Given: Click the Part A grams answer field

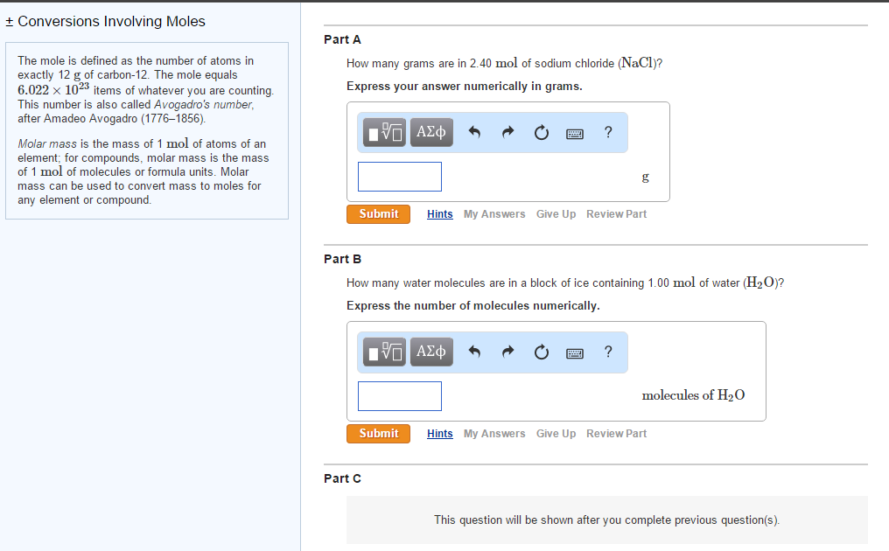Looking at the screenshot, I should (399, 176).
